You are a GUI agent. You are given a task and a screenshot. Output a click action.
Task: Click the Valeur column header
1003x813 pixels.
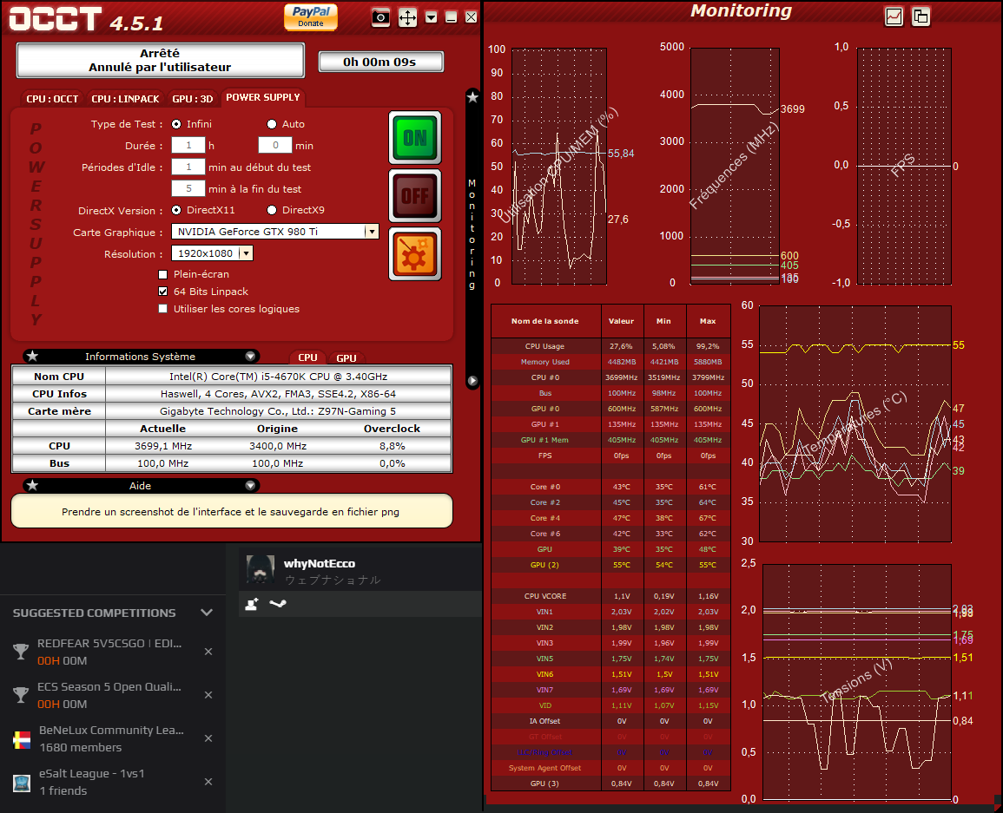(x=622, y=321)
